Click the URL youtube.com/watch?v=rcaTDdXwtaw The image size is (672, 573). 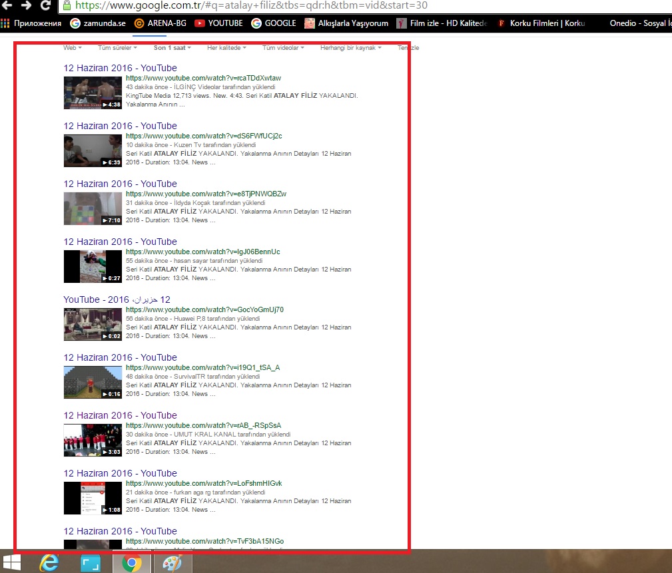(204, 78)
